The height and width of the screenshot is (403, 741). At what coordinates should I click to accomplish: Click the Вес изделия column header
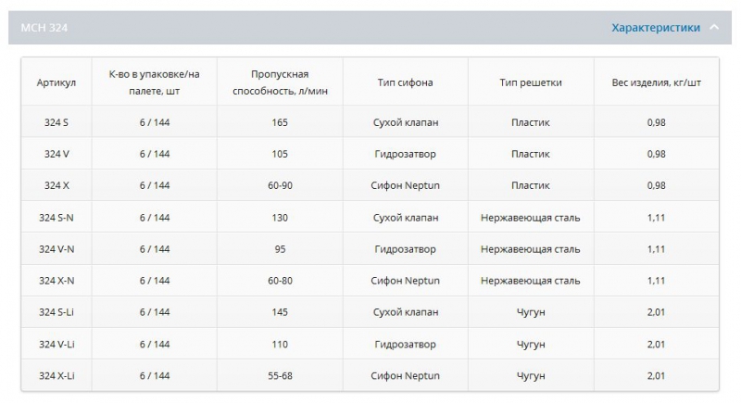click(x=656, y=82)
